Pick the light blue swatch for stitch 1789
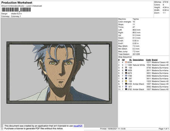The image size is (170, 131). (126, 76)
